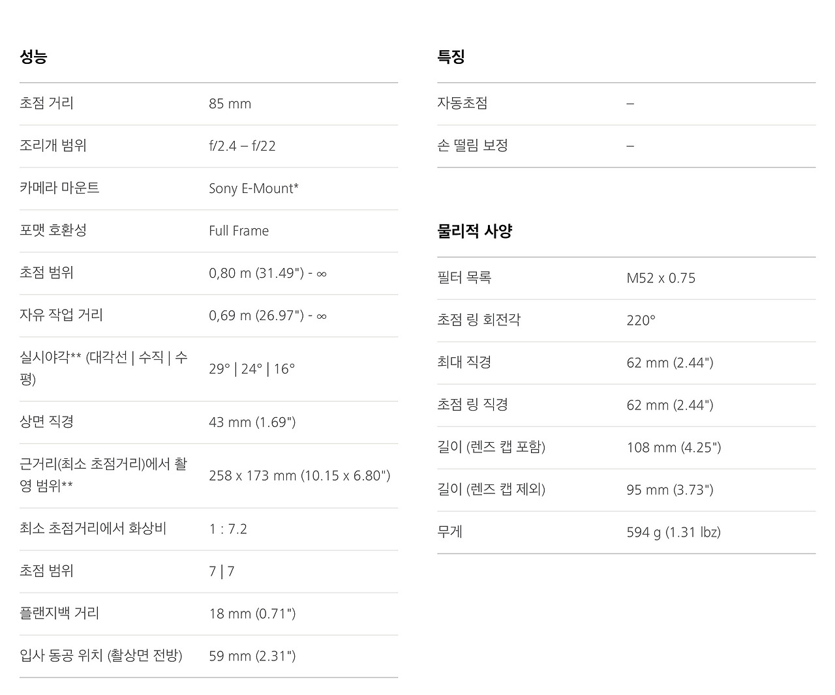This screenshot has height=695, width=835.
Task: Select the 상면 직경 43 mm value
Action: (252, 422)
